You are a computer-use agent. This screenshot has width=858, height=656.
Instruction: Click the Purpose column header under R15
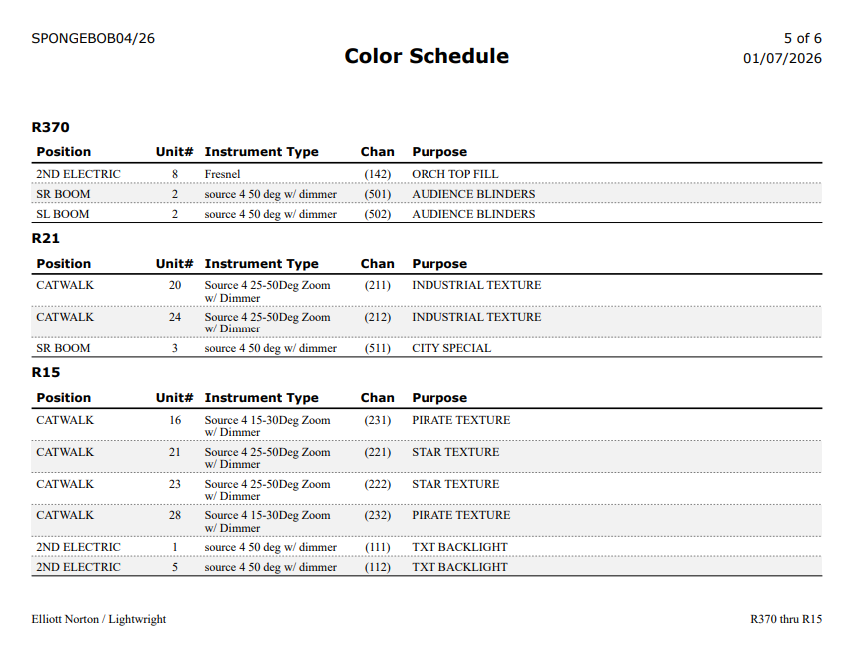point(439,398)
